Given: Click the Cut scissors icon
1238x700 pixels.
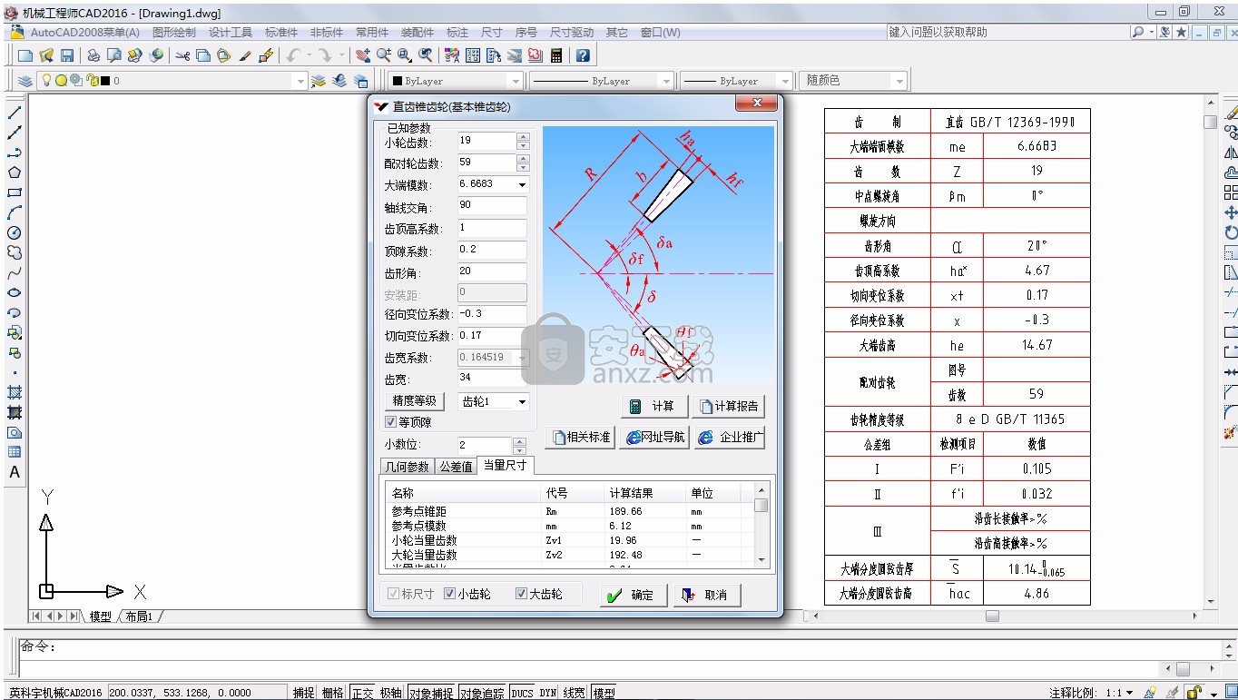Looking at the screenshot, I should click(x=182, y=55).
